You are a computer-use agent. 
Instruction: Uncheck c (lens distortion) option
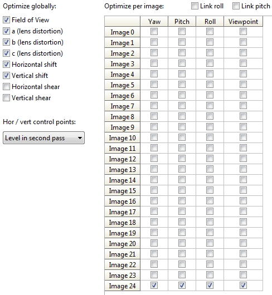[6, 53]
